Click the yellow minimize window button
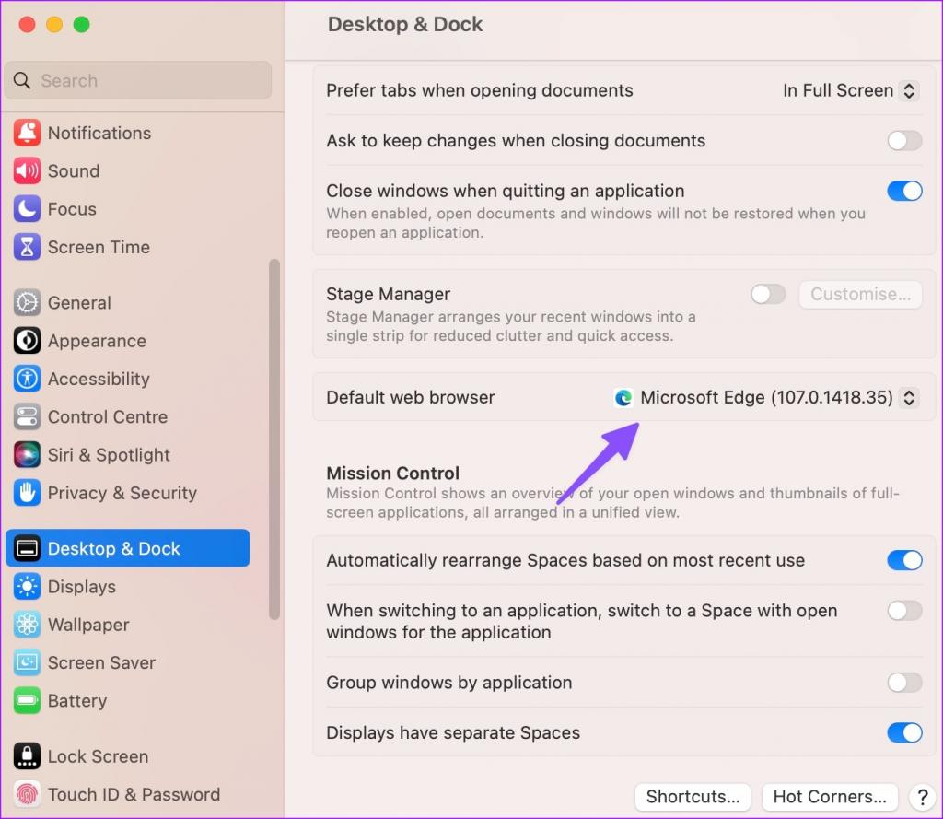Viewport: 943px width, 819px height. pyautogui.click(x=54, y=25)
